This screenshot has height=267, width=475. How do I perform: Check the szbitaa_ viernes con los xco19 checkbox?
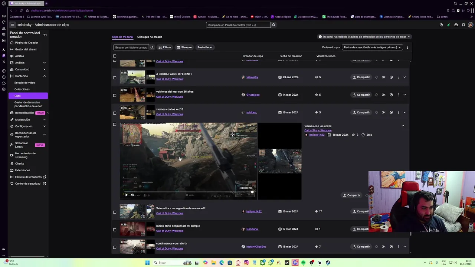pyautogui.click(x=115, y=113)
